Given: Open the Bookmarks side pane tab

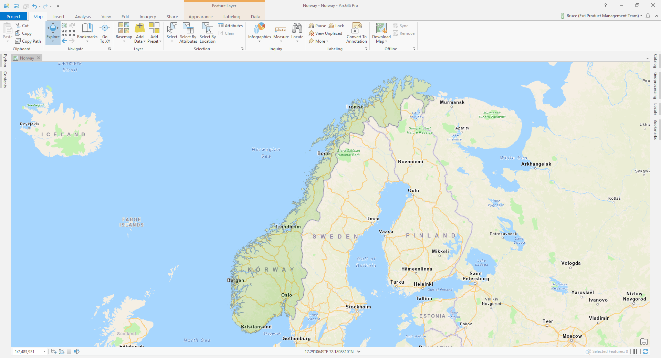Looking at the screenshot, I should (655, 129).
